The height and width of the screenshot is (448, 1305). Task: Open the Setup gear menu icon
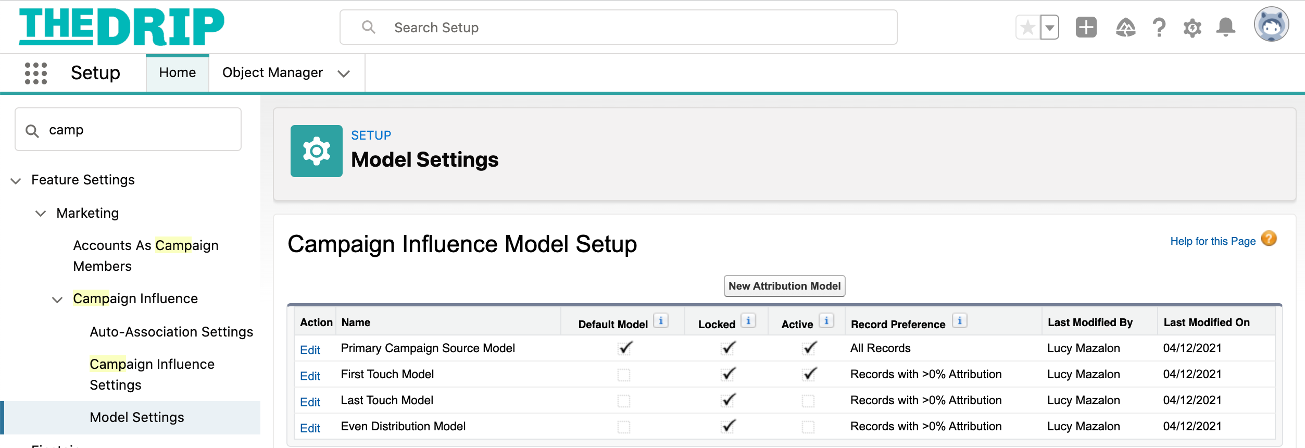(1192, 28)
